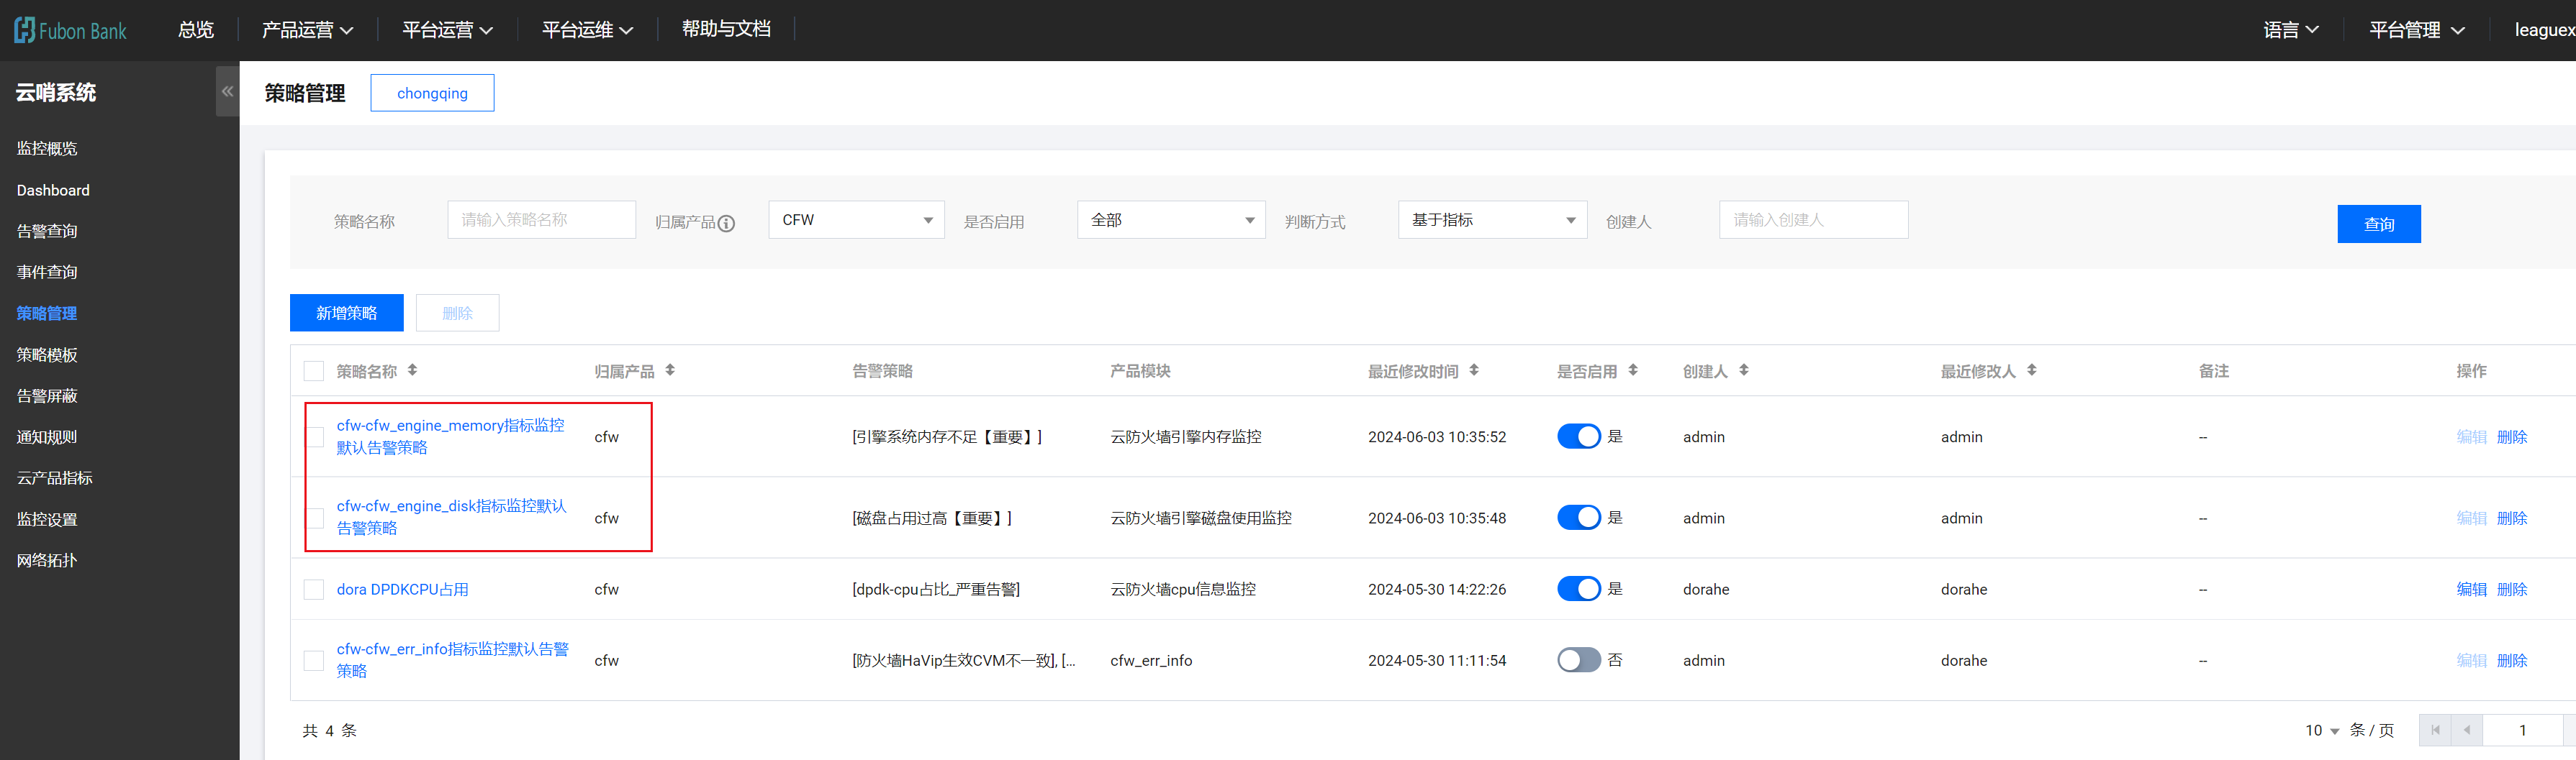This screenshot has width=2576, height=760.
Task: Sort by 创建人 column sort icon
Action: click(x=1744, y=370)
